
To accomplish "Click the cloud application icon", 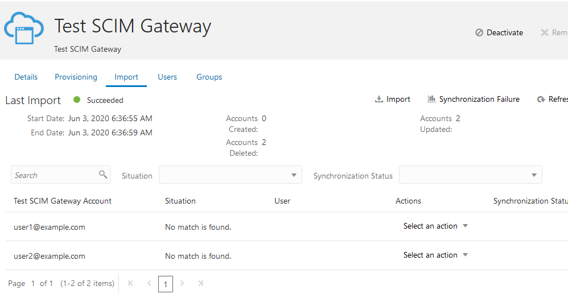I will tap(24, 28).
